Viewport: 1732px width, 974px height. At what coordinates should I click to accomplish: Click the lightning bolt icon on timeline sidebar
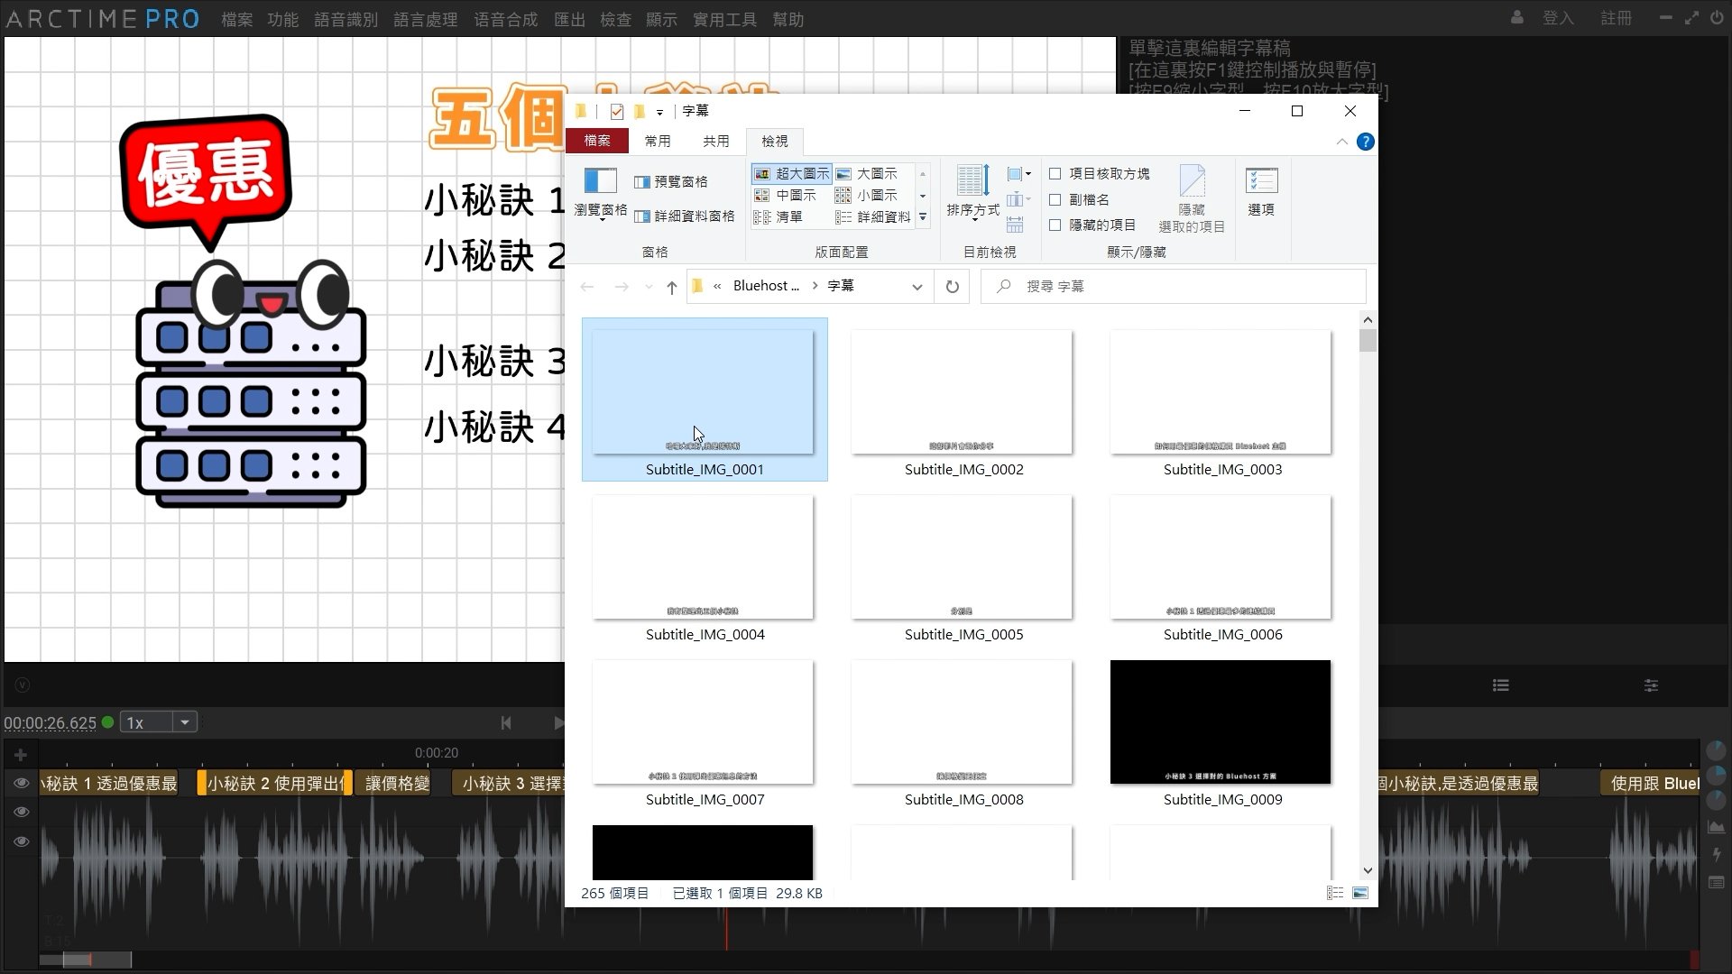(x=1716, y=854)
